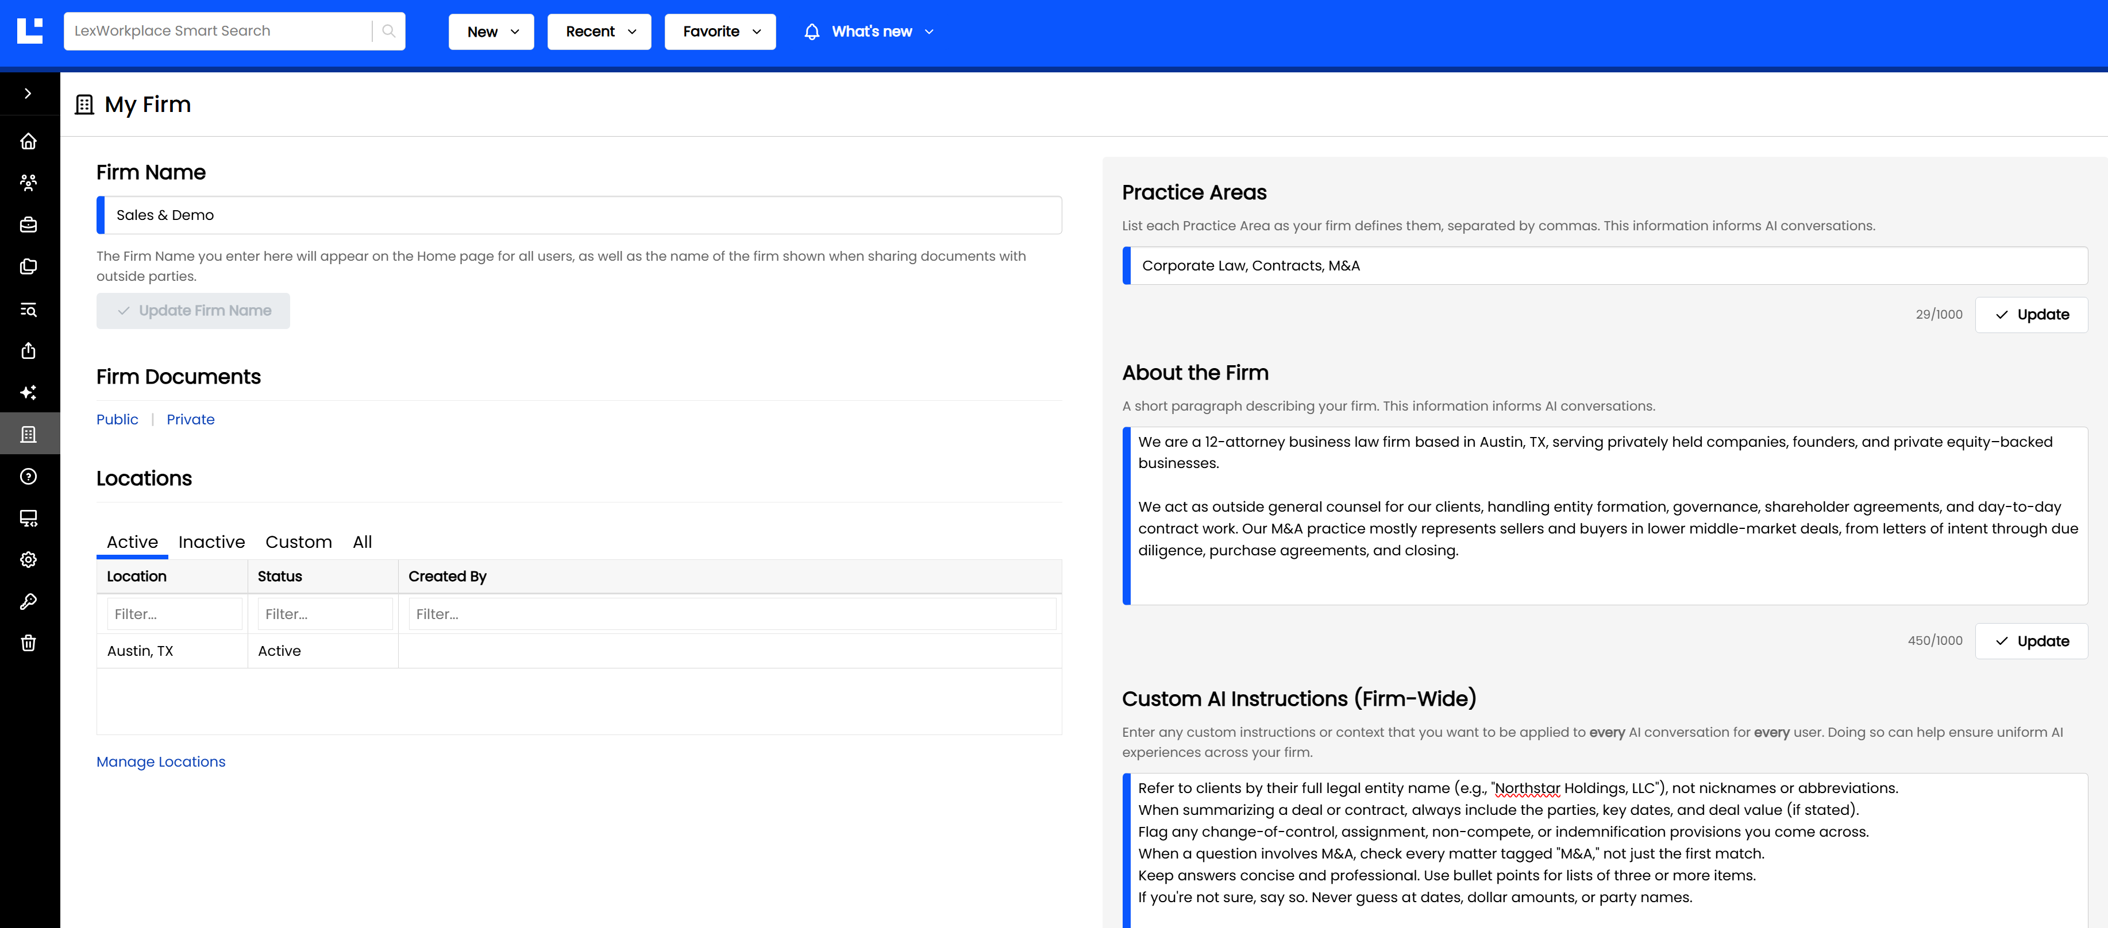Expand the Favorite dropdown
The width and height of the screenshot is (2108, 928).
[720, 32]
